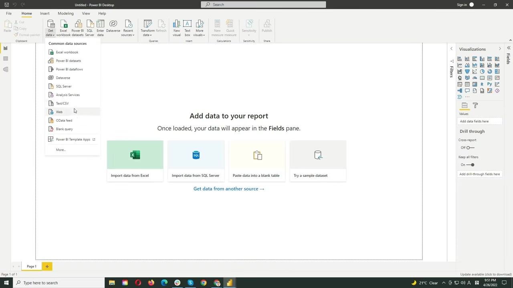
Task: Switch to the Modeling ribbon tab
Action: (x=66, y=14)
